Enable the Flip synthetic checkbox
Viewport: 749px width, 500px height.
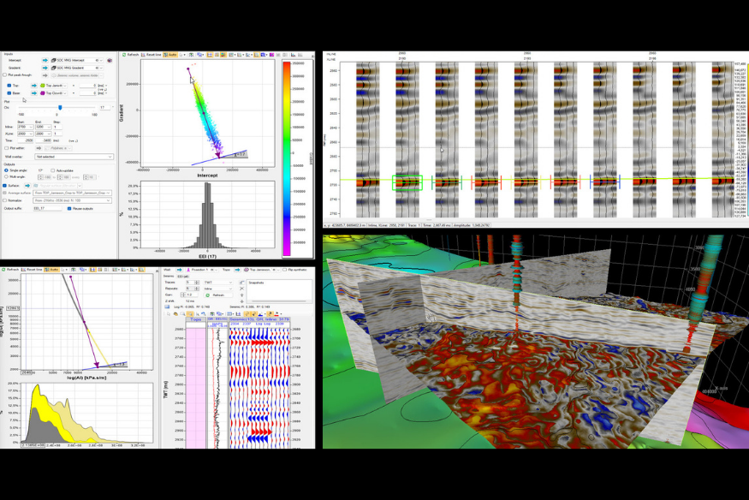pos(286,270)
